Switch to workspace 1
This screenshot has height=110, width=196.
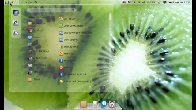coord(17,2)
